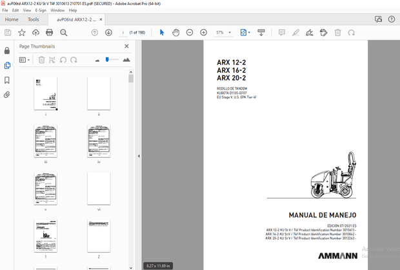This screenshot has height=270, width=400.
Task: Click thumbnails scrollbar down arrow
Action: (131, 267)
